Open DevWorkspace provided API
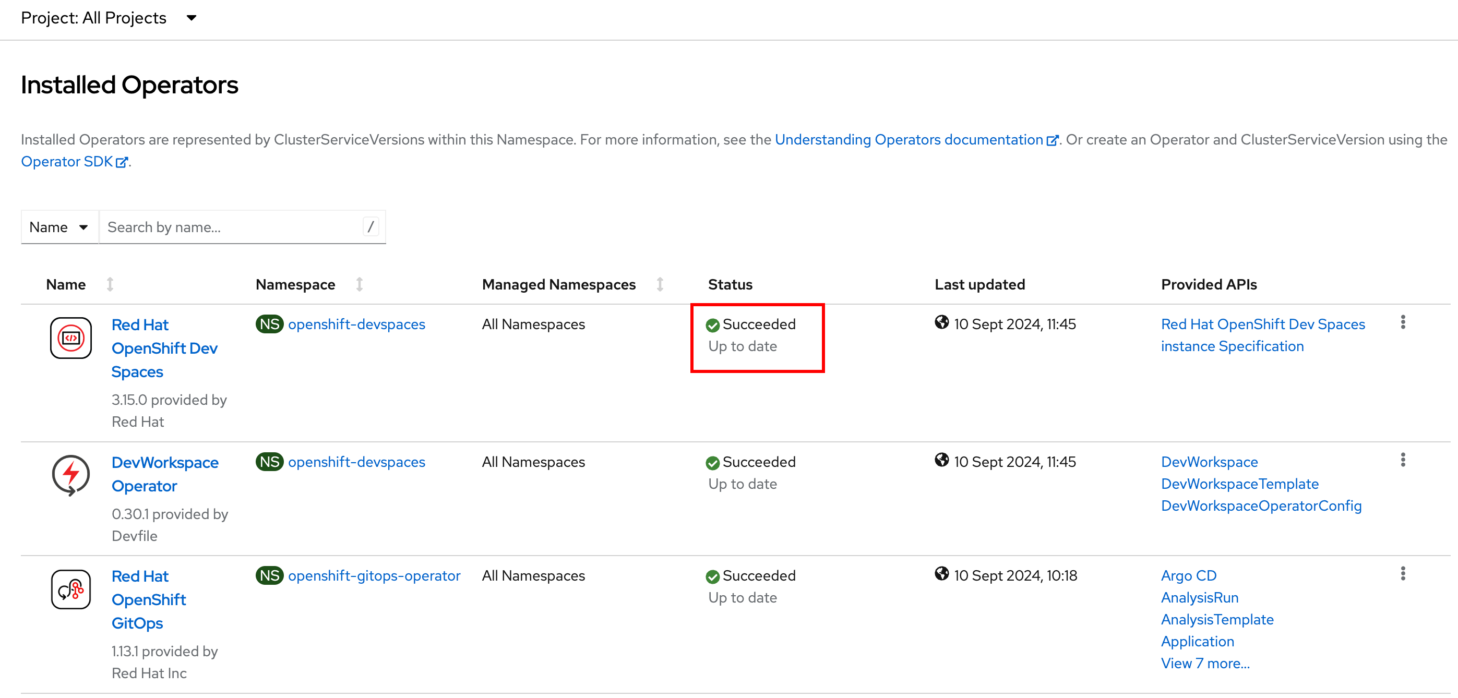 click(x=1210, y=462)
